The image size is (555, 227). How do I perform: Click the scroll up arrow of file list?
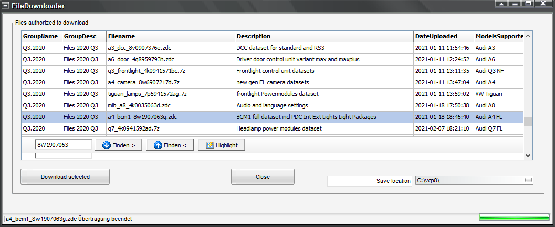(x=528, y=36)
